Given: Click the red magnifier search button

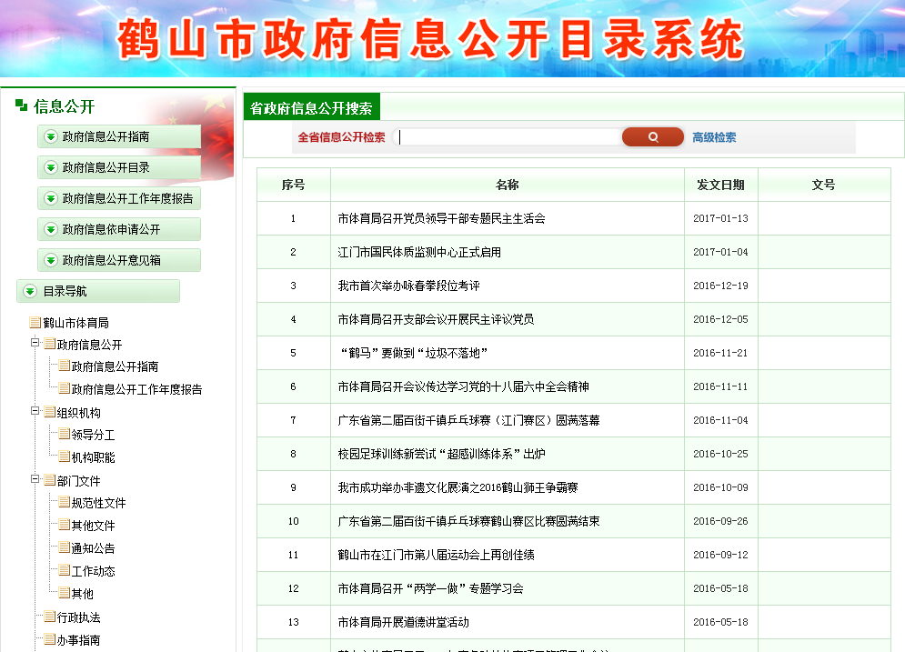Looking at the screenshot, I should pos(652,137).
